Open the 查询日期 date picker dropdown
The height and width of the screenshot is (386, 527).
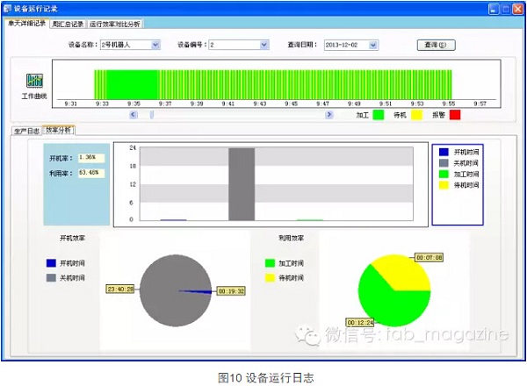click(x=382, y=43)
